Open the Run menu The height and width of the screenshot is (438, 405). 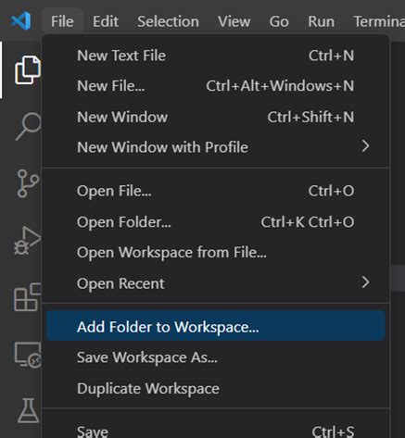pos(321,21)
